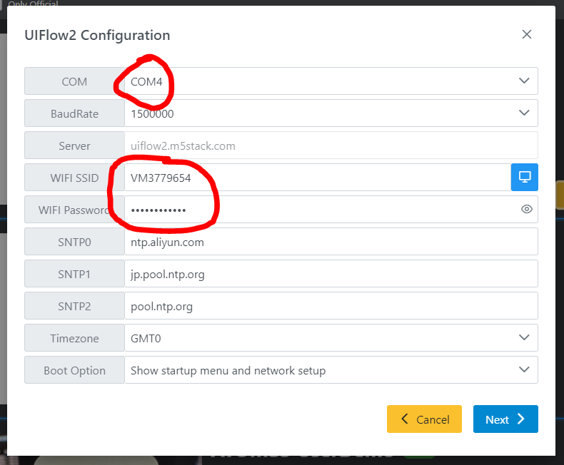Image resolution: width=564 pixels, height=465 pixels.
Task: Click the Cancel button
Action: click(x=424, y=419)
